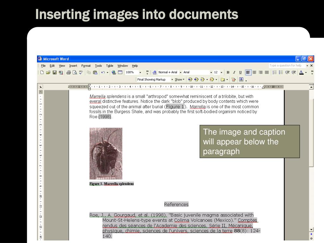Go to the previous tracked change

tap(190, 79)
